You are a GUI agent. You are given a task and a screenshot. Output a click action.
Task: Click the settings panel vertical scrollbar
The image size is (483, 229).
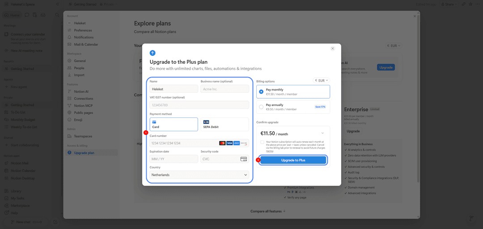(x=418, y=98)
